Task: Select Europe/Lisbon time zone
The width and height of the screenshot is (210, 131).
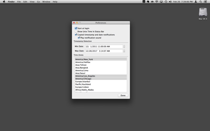Action: point(101,87)
